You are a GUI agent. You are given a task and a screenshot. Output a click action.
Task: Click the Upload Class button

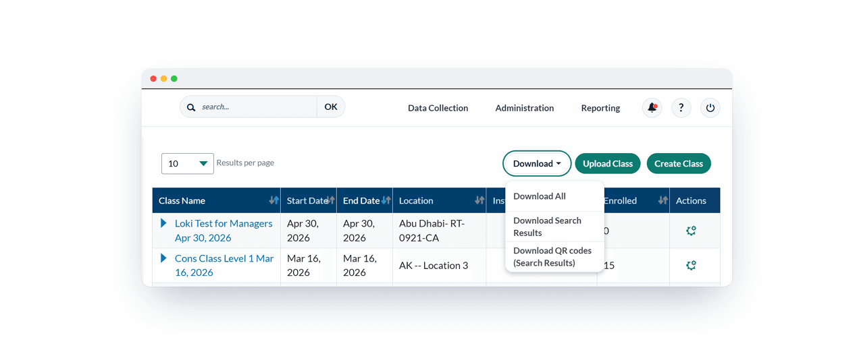(x=608, y=164)
